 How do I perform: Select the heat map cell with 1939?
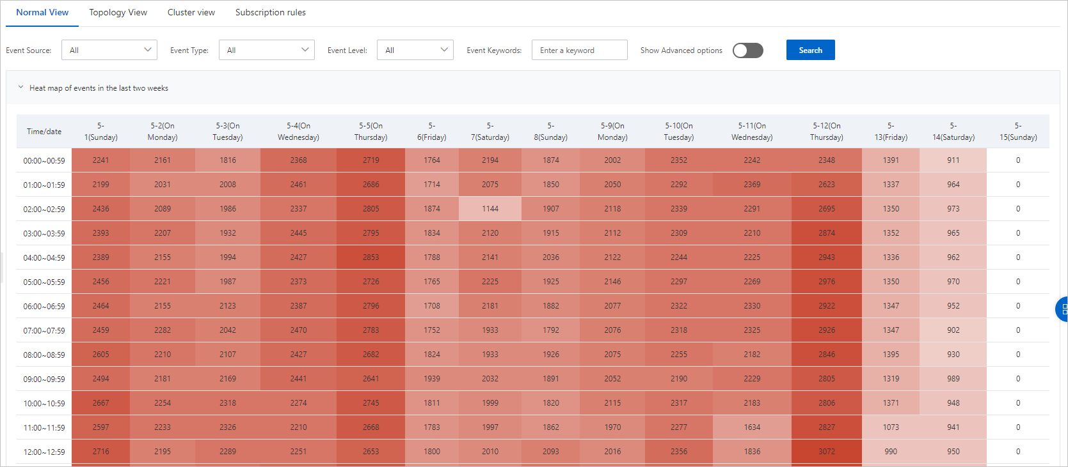(432, 379)
